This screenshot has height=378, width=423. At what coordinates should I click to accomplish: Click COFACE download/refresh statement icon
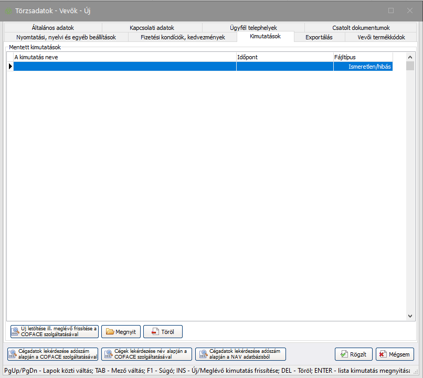[16, 331]
